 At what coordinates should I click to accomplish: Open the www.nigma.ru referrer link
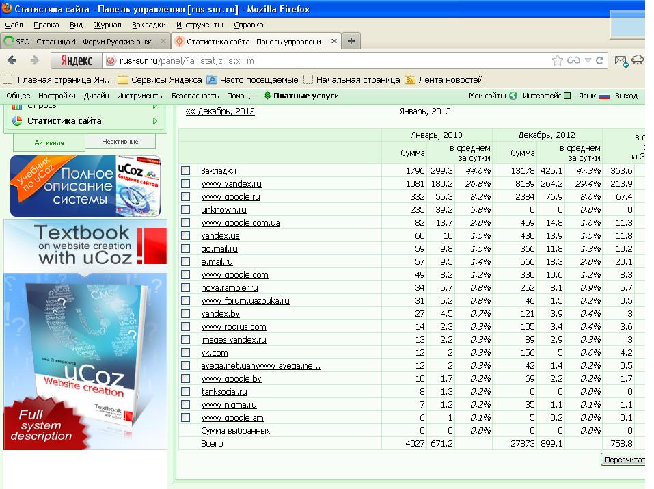[x=229, y=405]
